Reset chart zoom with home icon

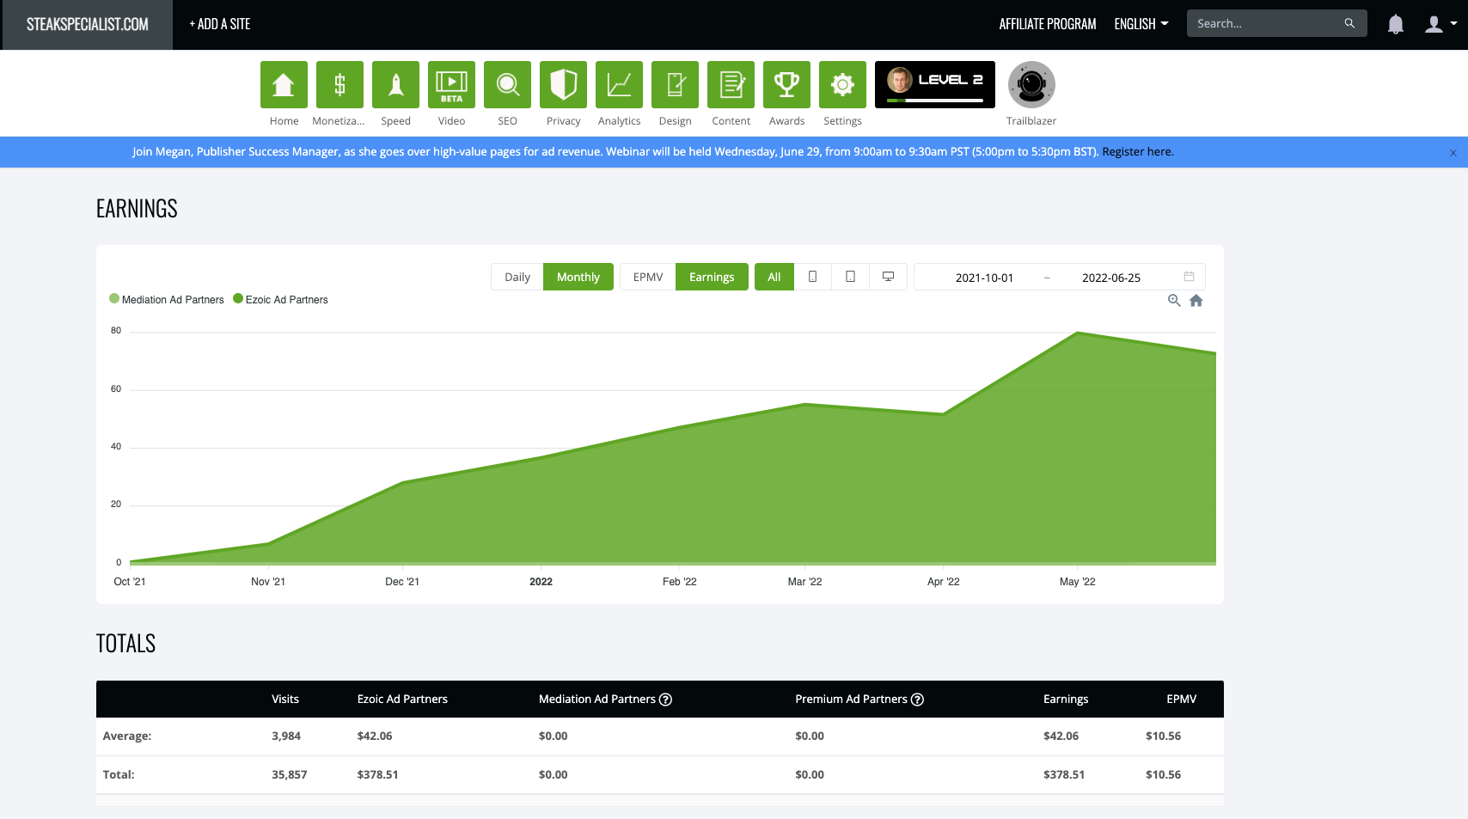point(1196,301)
